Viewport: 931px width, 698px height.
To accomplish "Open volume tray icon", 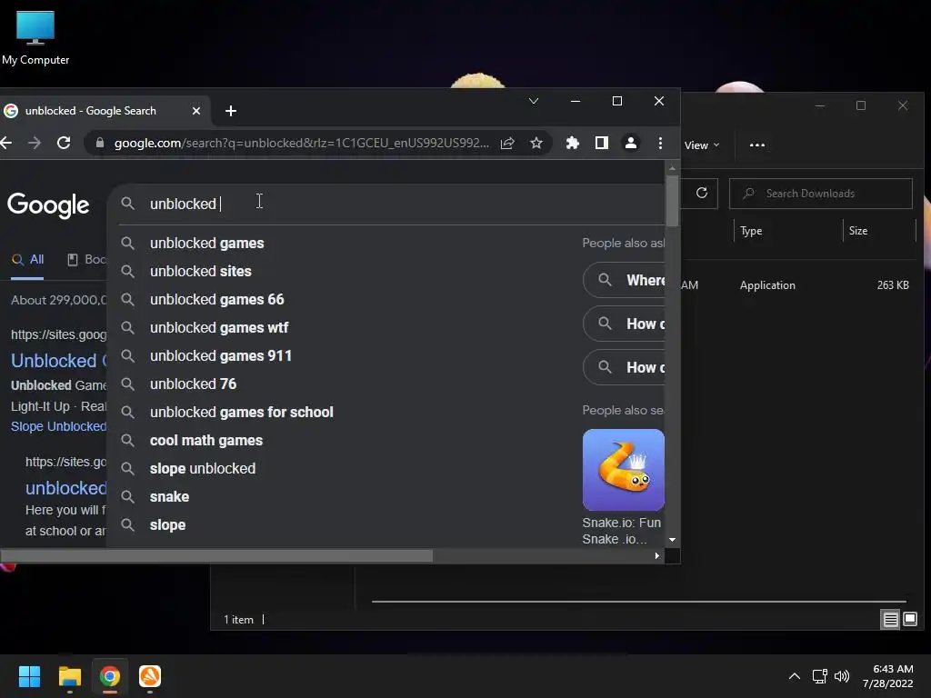I will [842, 676].
